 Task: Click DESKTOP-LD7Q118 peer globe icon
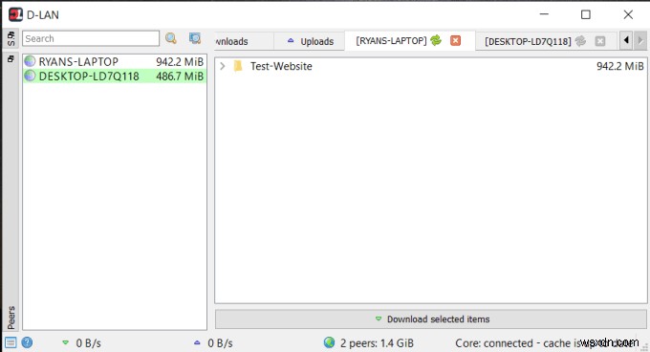(x=30, y=76)
